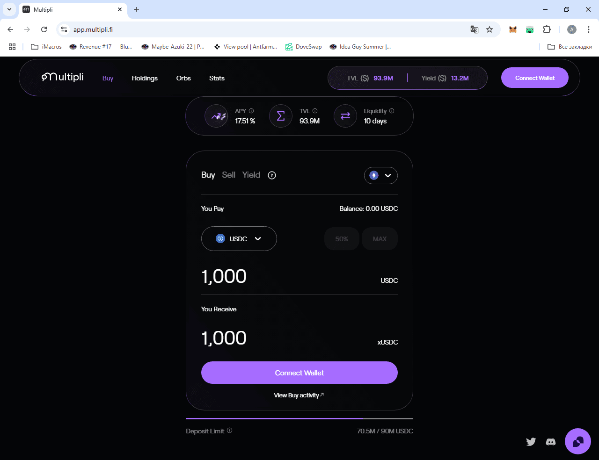Go to the Stats page
Image resolution: width=599 pixels, height=460 pixels.
coord(217,78)
